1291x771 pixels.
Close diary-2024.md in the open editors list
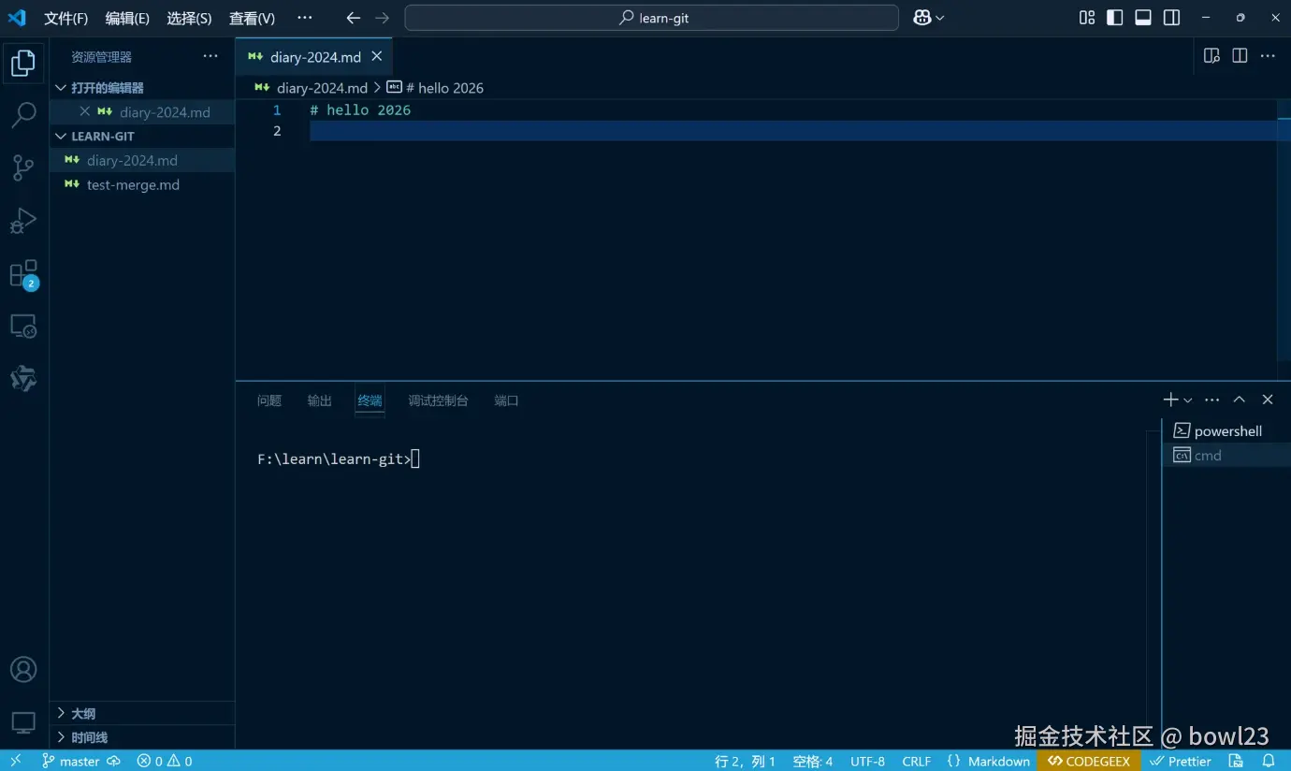coord(85,111)
